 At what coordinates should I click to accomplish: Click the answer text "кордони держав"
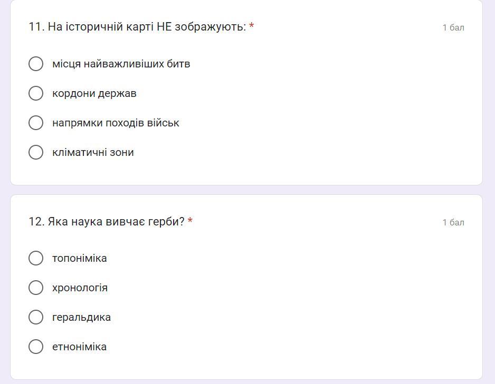pyautogui.click(x=94, y=93)
